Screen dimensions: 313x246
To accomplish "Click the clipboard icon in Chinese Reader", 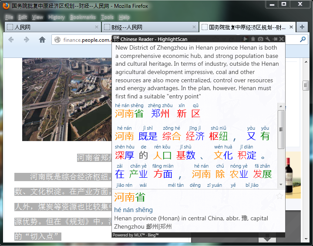I will pyautogui.click(x=253, y=39).
